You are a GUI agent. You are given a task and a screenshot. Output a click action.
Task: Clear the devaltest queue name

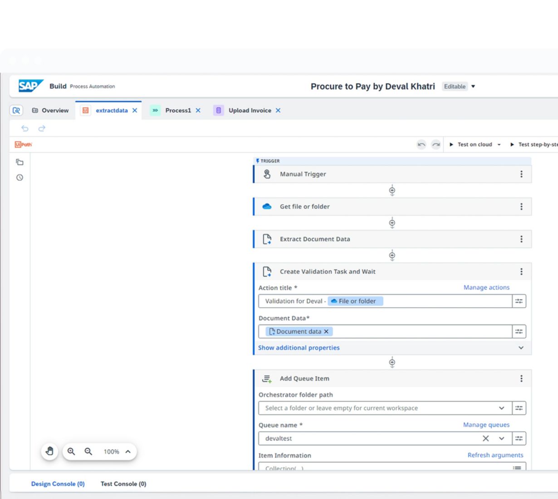pyautogui.click(x=485, y=438)
